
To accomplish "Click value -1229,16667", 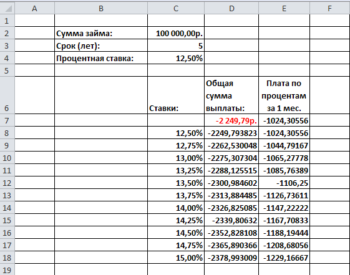I will pyautogui.click(x=284, y=258).
